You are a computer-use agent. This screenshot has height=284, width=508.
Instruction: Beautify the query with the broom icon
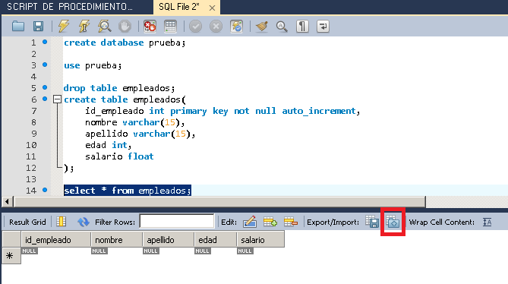tap(261, 27)
